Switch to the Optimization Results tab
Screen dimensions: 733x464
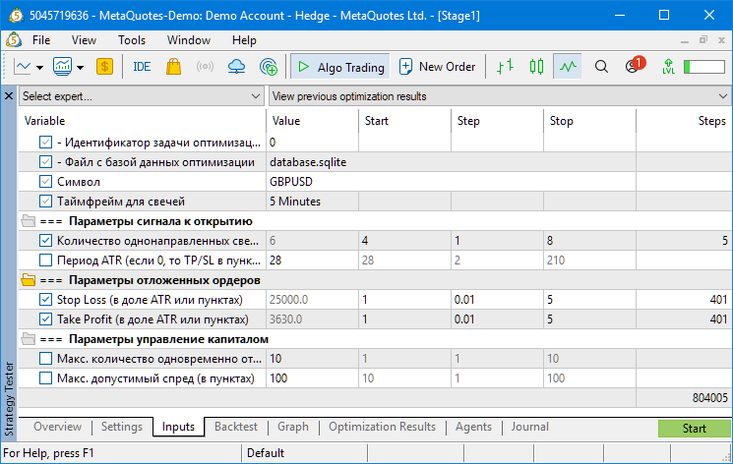[382, 427]
